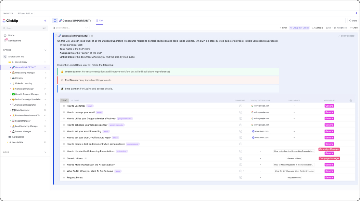Select the Data Specialist list
The width and height of the screenshot is (360, 201).
(22, 110)
